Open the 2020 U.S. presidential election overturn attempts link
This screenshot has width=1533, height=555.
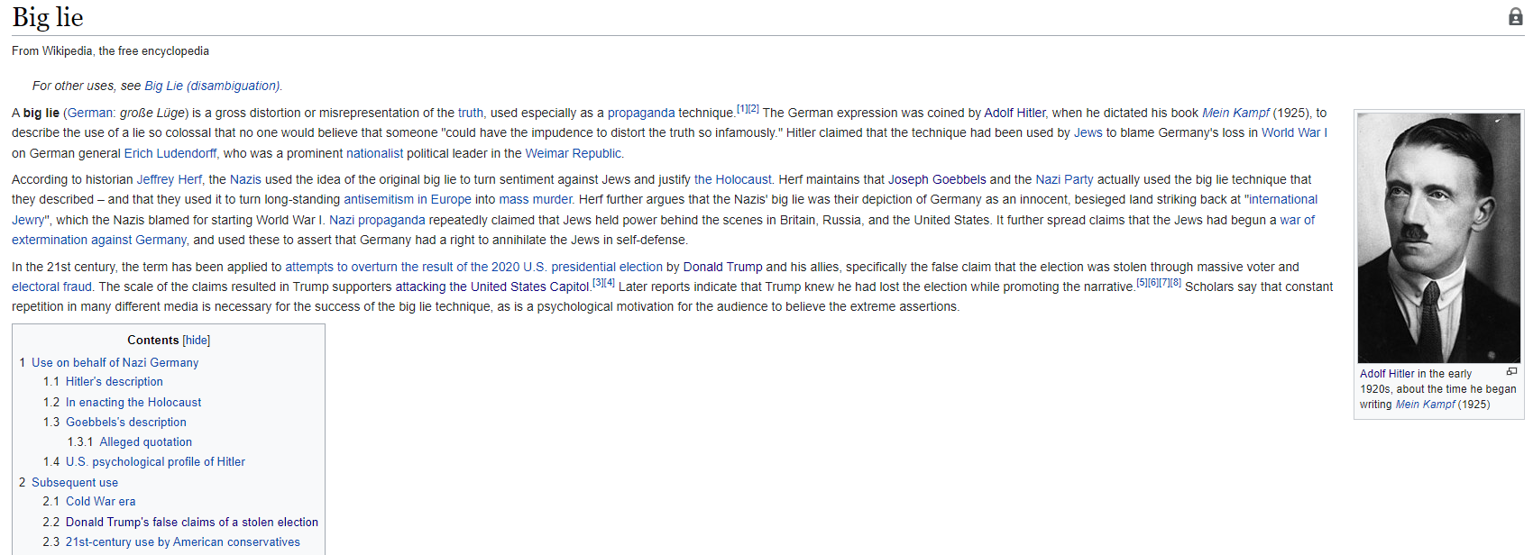click(x=473, y=267)
